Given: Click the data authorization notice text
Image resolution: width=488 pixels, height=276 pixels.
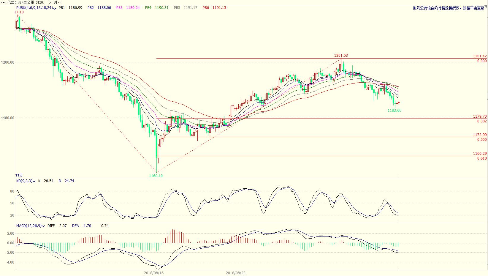Looking at the screenshot, I should [x=449, y=8].
